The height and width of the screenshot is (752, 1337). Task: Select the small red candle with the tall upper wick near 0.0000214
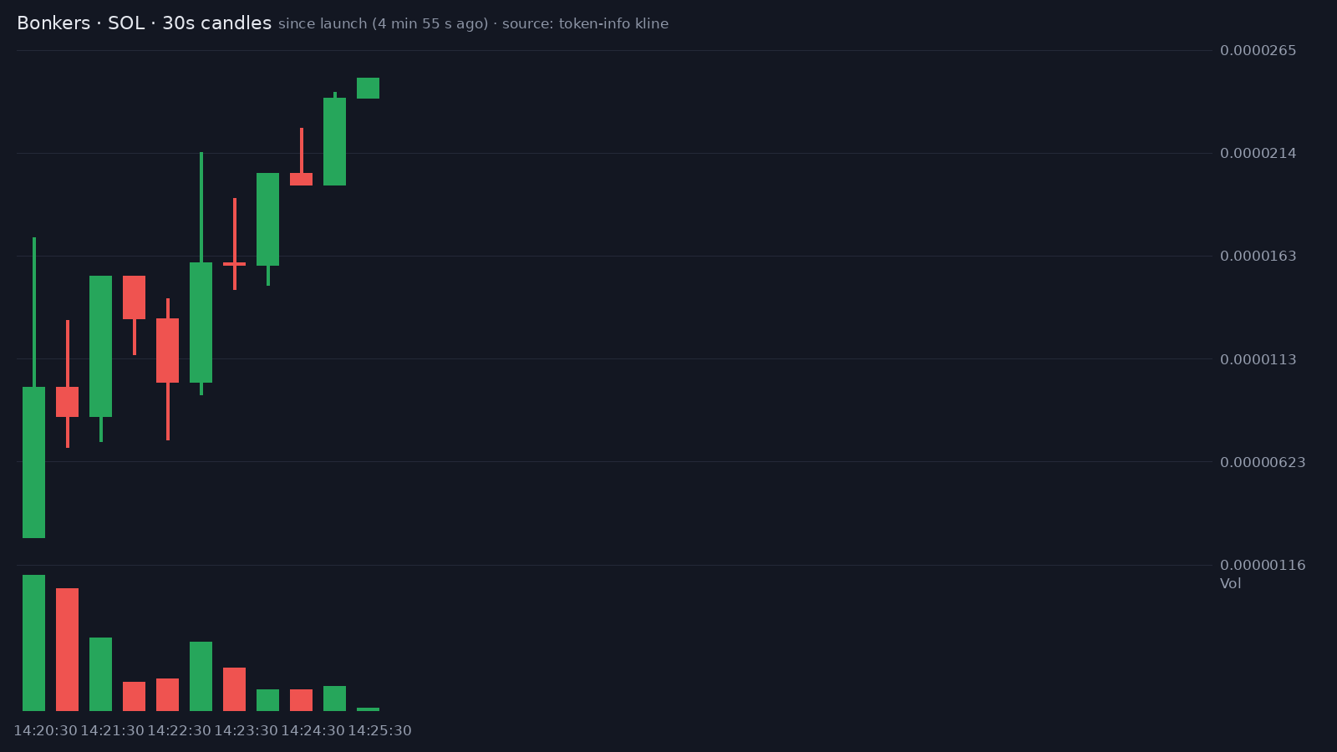coord(301,156)
